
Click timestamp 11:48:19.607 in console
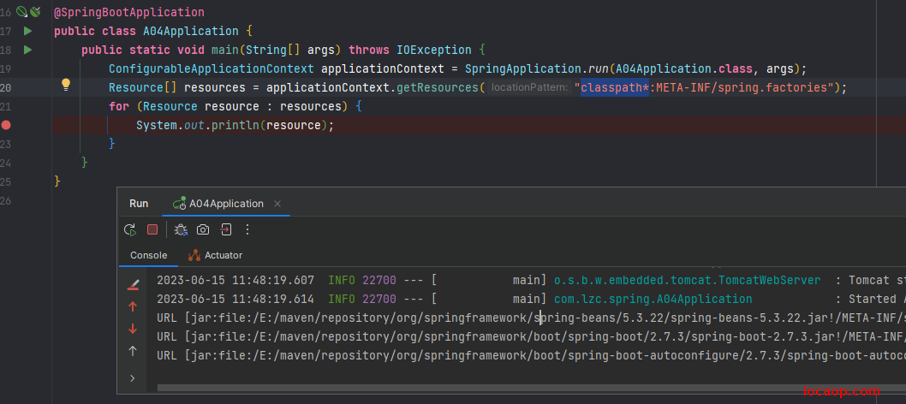[273, 281]
